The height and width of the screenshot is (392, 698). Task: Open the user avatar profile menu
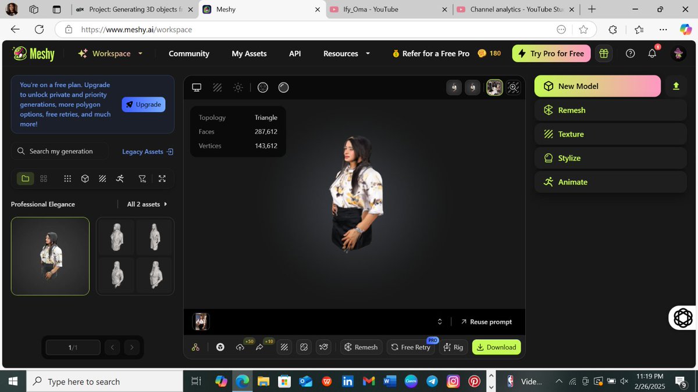[x=678, y=53]
